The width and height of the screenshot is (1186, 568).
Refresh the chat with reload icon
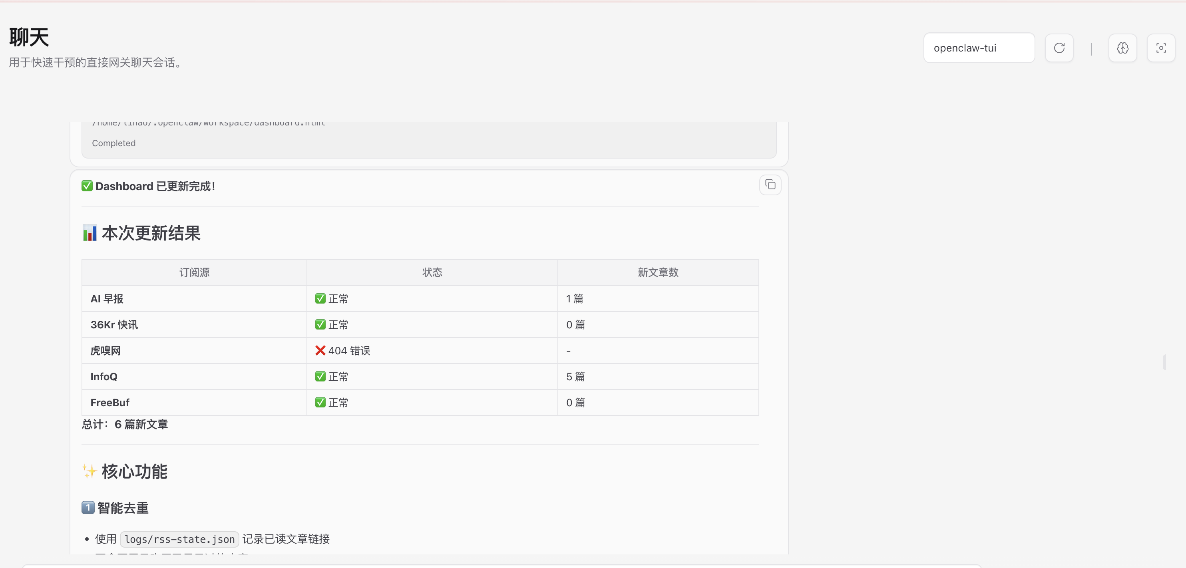[1059, 48]
